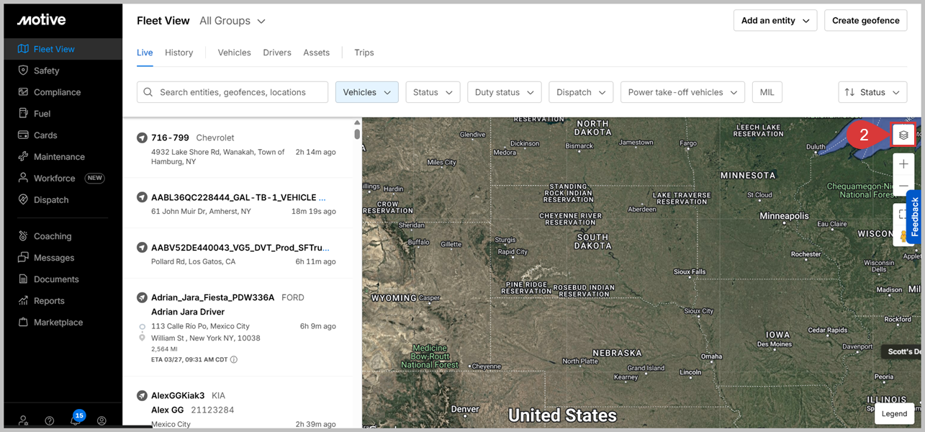Click the vehicle list scrollbar
Viewport: 925px width, 432px height.
coord(357,135)
